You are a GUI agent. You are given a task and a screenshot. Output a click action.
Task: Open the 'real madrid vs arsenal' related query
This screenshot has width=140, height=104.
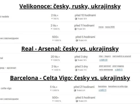point(122,56)
